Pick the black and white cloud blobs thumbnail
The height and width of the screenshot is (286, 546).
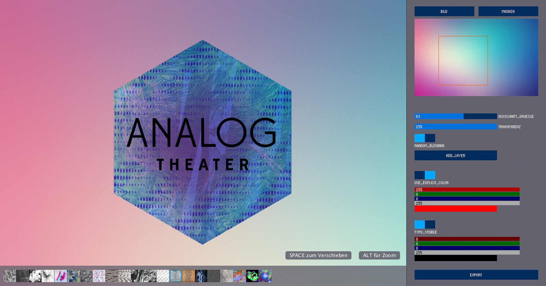point(35,276)
